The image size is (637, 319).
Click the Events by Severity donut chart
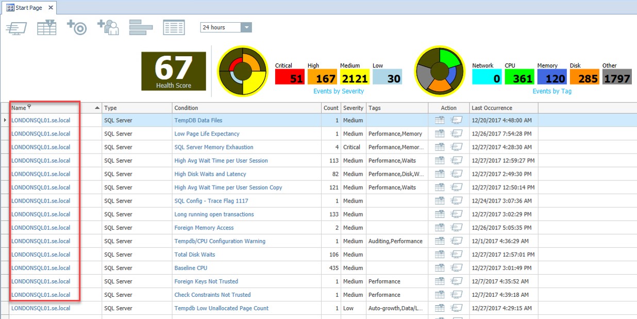tap(242, 71)
